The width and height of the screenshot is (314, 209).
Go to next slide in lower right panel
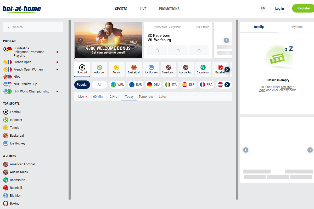[x=310, y=150]
